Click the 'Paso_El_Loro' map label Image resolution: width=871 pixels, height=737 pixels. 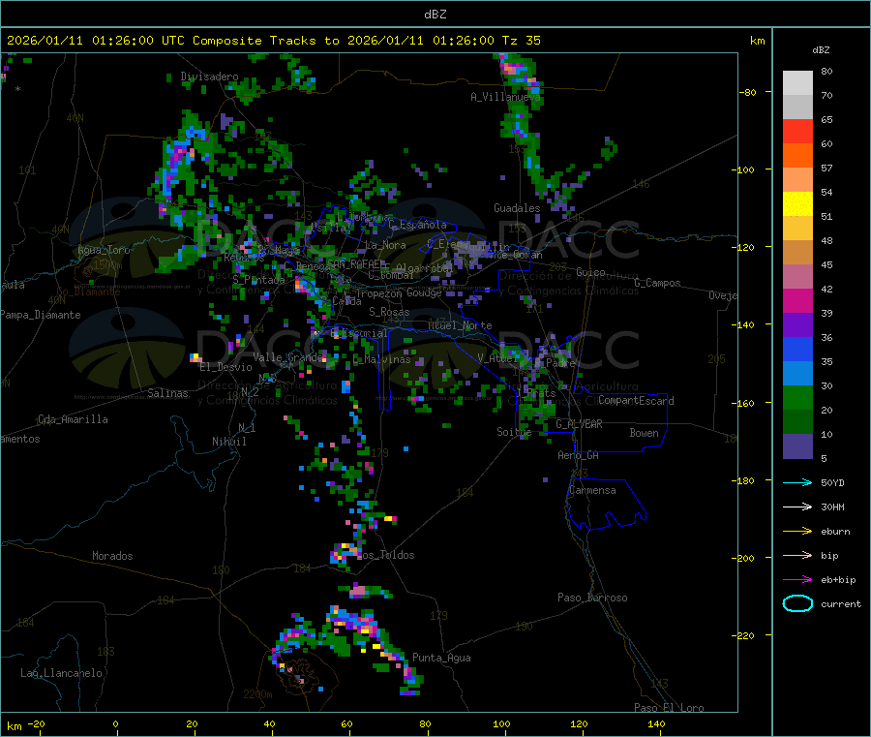pyautogui.click(x=669, y=708)
